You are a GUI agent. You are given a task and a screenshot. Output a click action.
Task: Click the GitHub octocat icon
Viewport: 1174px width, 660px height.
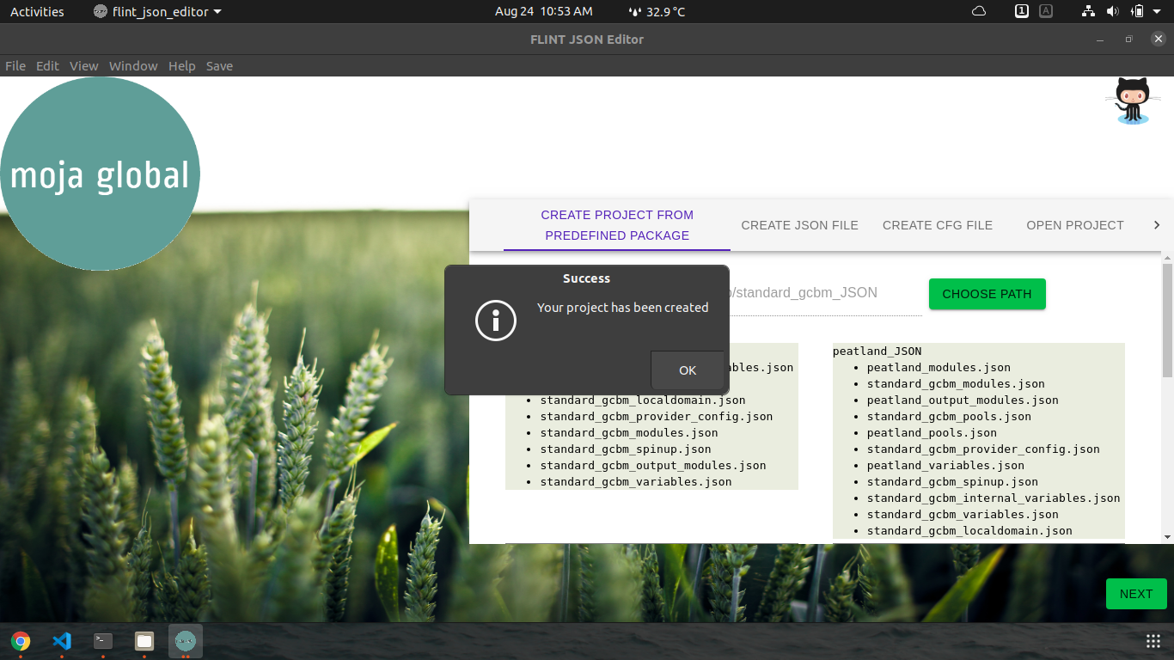[x=1132, y=99]
